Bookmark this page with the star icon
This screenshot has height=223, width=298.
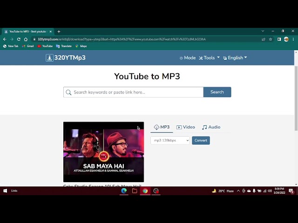pyautogui.click(x=271, y=39)
